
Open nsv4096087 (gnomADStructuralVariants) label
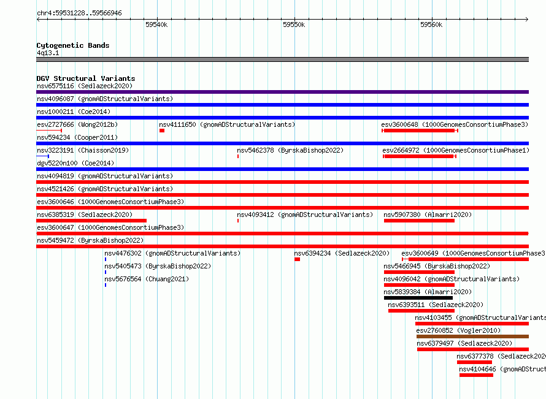coord(105,99)
